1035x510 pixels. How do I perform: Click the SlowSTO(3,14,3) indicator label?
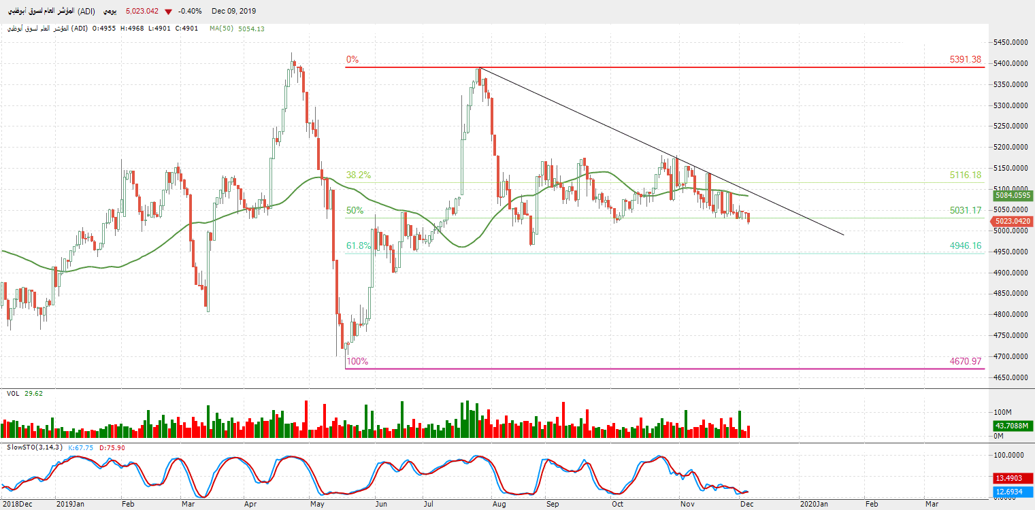coord(35,447)
